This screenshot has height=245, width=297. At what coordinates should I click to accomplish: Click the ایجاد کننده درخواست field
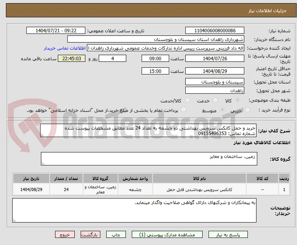(166, 48)
